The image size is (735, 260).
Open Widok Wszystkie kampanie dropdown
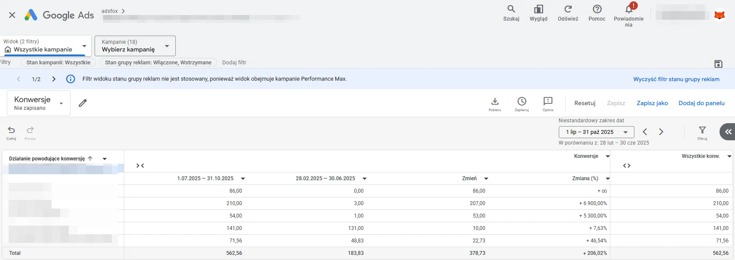[46, 46]
